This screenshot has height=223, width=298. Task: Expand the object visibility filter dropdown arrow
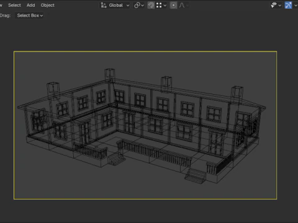pyautogui.click(x=280, y=6)
